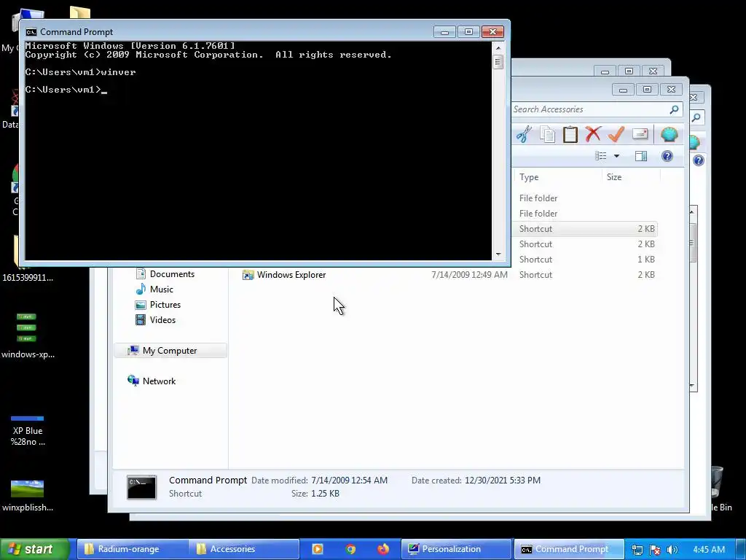Switch to Radium-orange taskbar button
The width and height of the screenshot is (746, 560).
pyautogui.click(x=132, y=549)
